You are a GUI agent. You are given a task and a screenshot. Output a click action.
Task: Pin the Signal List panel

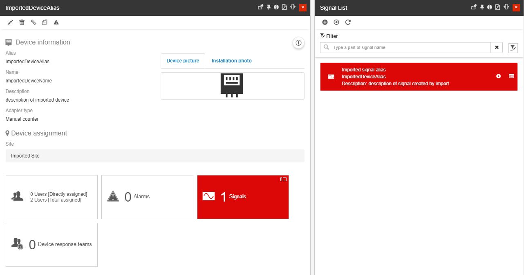pyautogui.click(x=482, y=7)
